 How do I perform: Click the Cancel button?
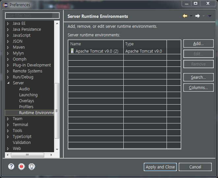pyautogui.click(x=195, y=167)
